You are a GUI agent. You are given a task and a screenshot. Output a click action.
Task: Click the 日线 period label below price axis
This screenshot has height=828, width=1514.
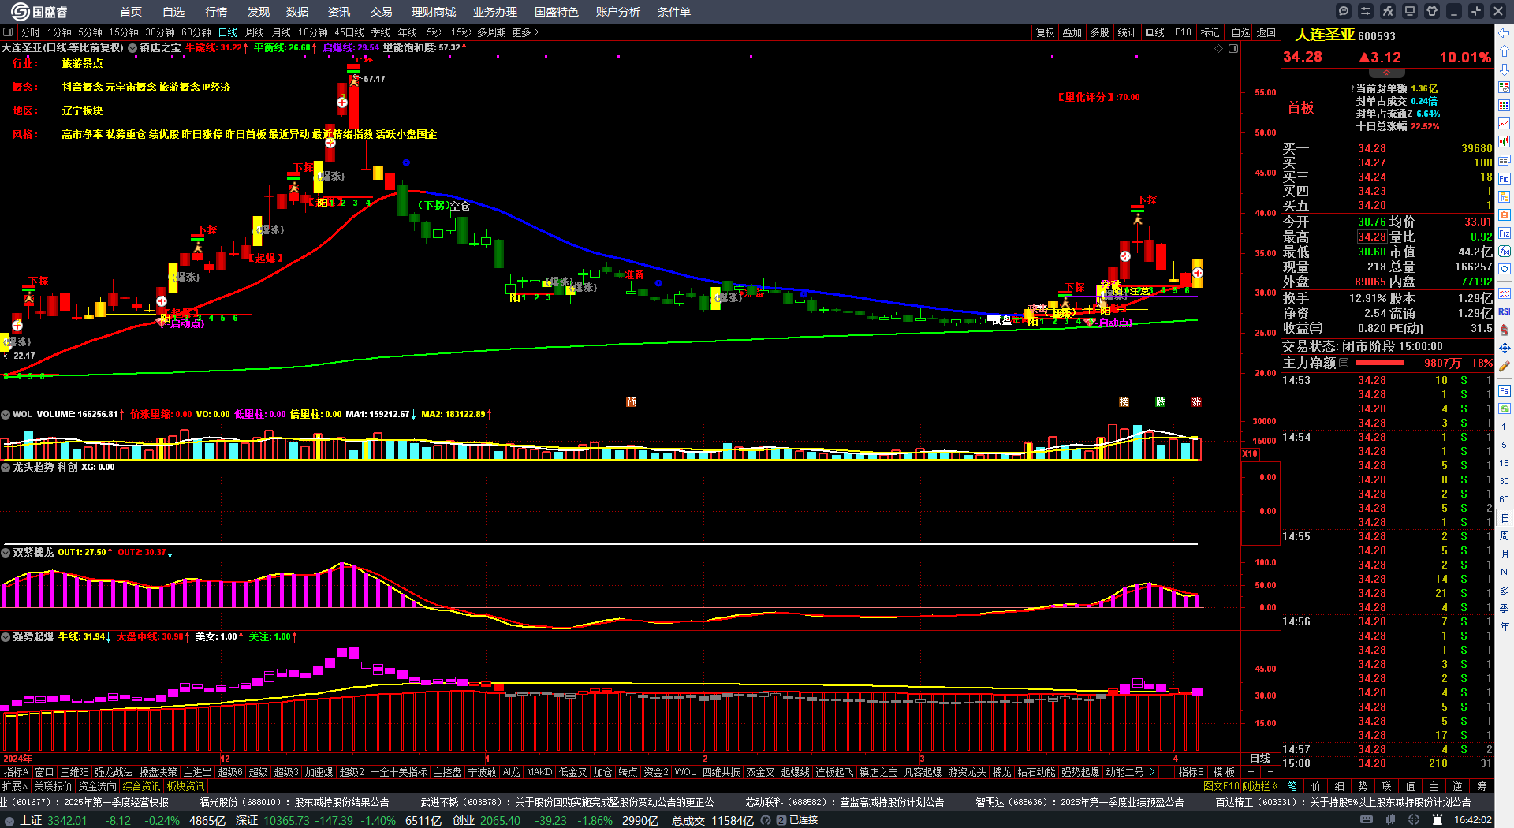1260,758
